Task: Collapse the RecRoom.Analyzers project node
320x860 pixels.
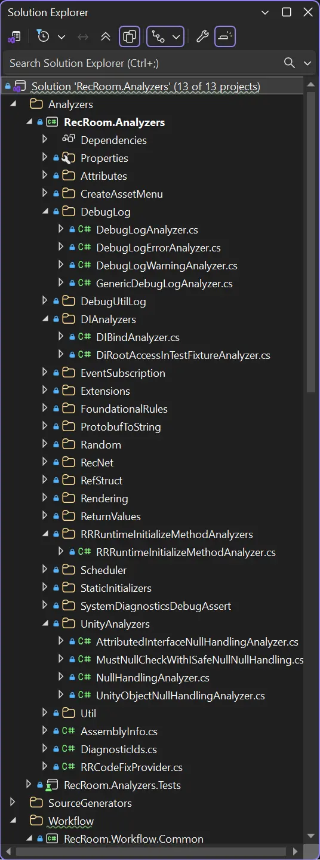Action: (29, 122)
